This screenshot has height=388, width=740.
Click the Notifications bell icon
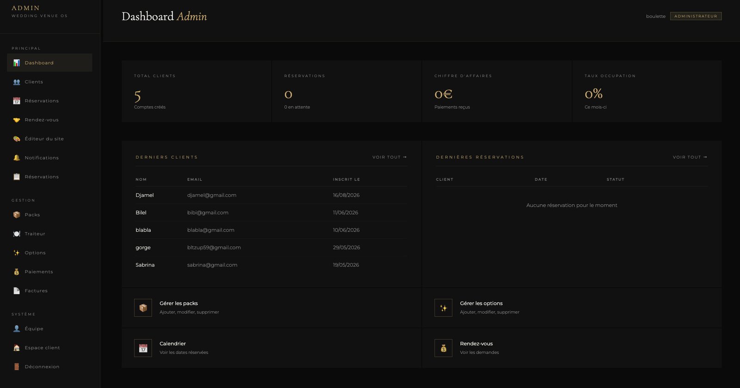coord(17,158)
